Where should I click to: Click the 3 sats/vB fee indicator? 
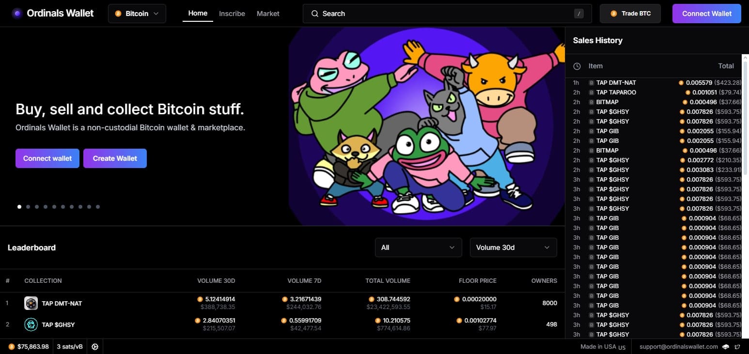[70, 347]
